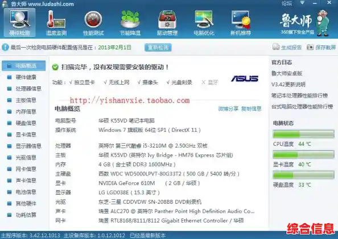Click the 论坛 forum link in title bar
The height and width of the screenshot is (239, 338).
287,3
